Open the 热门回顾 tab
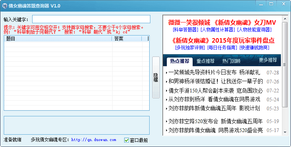 [x=231, y=61]
